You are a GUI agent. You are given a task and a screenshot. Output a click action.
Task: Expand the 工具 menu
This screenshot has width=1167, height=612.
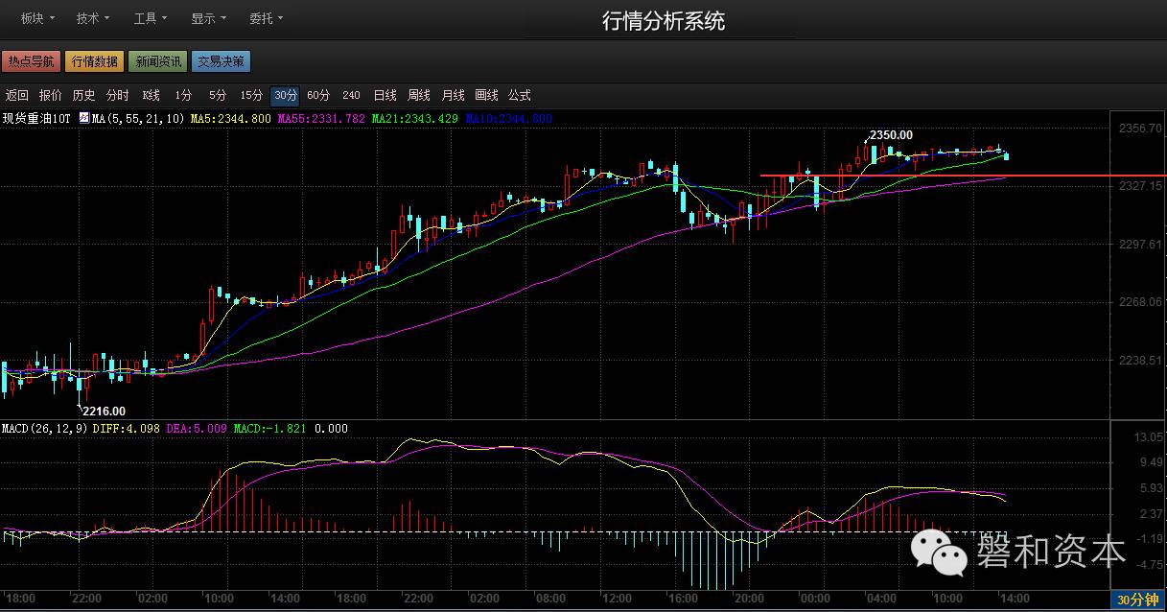pyautogui.click(x=151, y=18)
